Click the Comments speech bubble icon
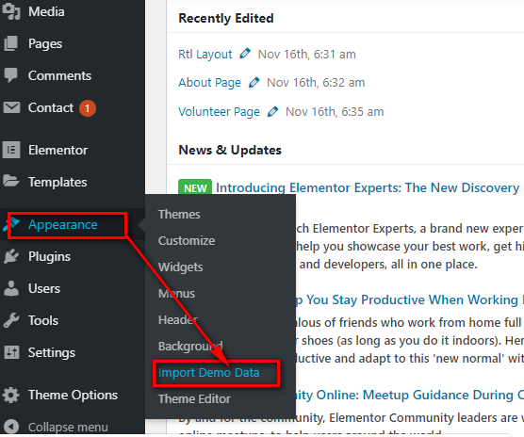Viewport: 524px width, 437px height. pos(11,75)
